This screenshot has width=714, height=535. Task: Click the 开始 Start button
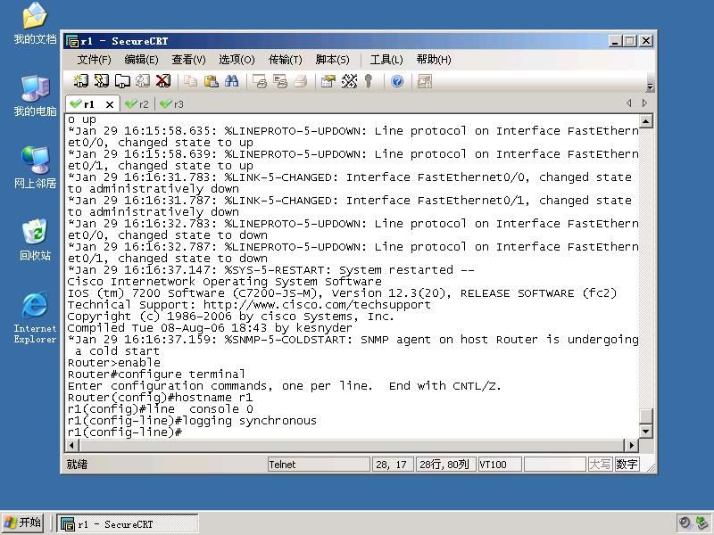point(23,523)
